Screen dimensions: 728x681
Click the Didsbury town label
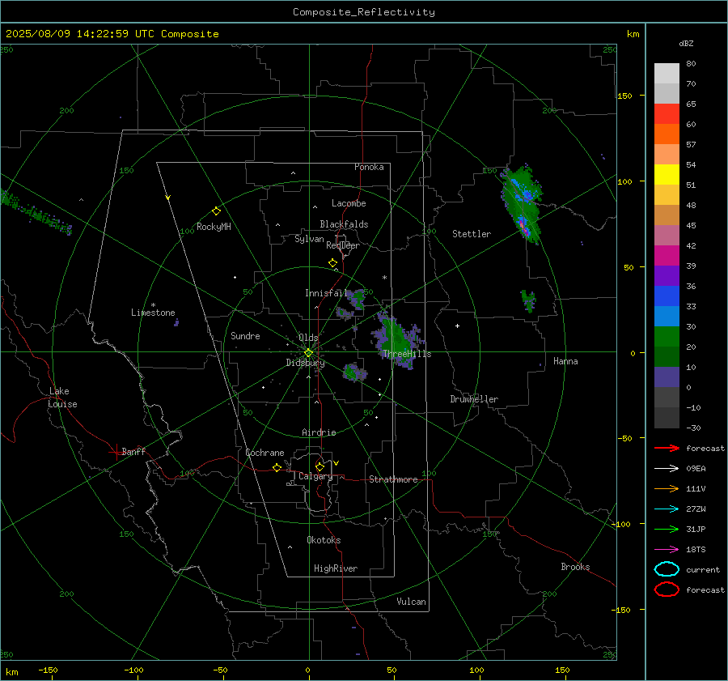(x=305, y=363)
